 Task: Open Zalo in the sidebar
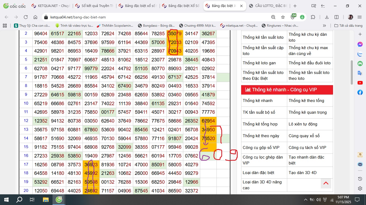tap(360, 54)
